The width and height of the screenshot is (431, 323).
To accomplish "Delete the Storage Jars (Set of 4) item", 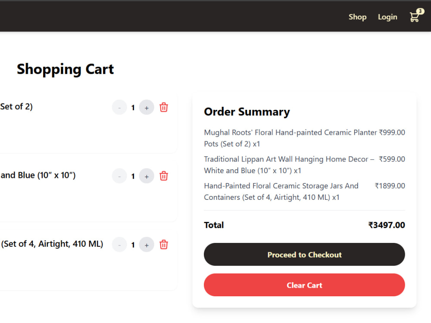I will click(163, 245).
